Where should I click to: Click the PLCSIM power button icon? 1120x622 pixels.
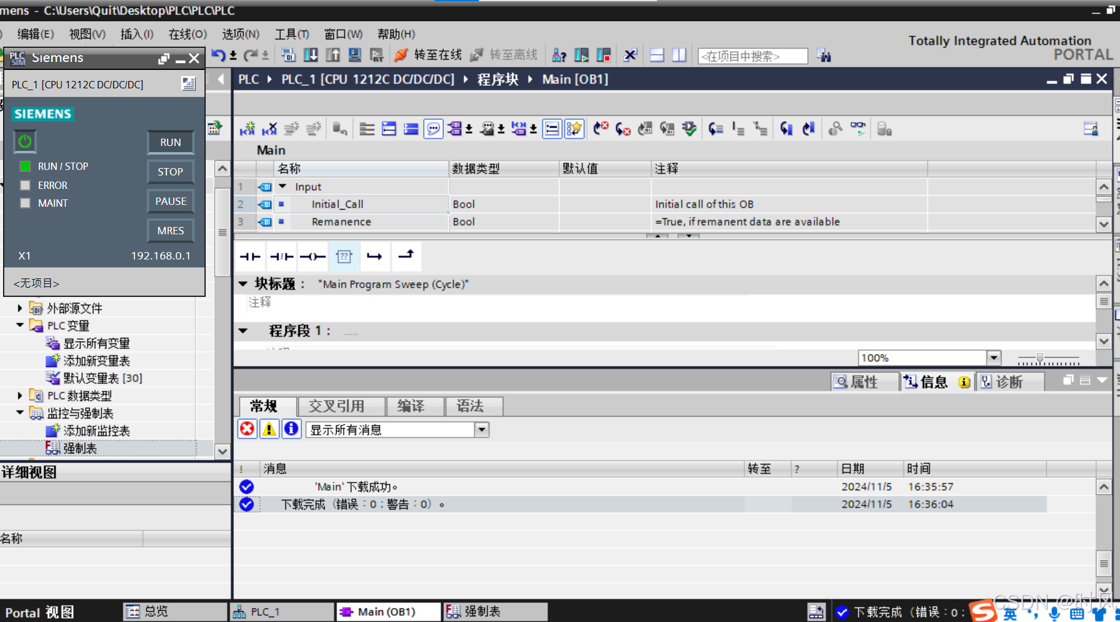coord(25,142)
